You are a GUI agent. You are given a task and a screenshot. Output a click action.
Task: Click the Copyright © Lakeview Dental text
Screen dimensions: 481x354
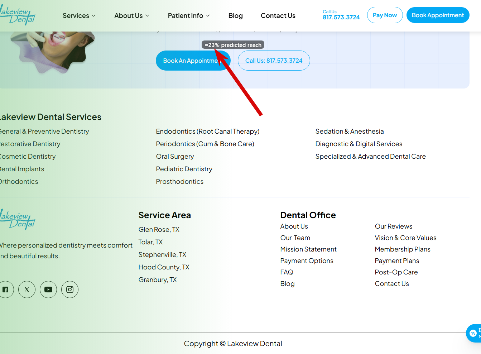(x=233, y=344)
